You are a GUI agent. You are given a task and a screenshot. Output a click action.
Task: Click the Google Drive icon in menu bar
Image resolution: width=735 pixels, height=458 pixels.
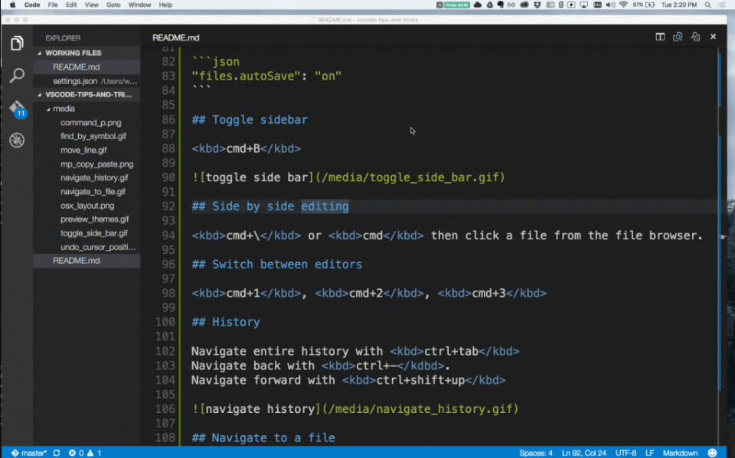pos(489,5)
